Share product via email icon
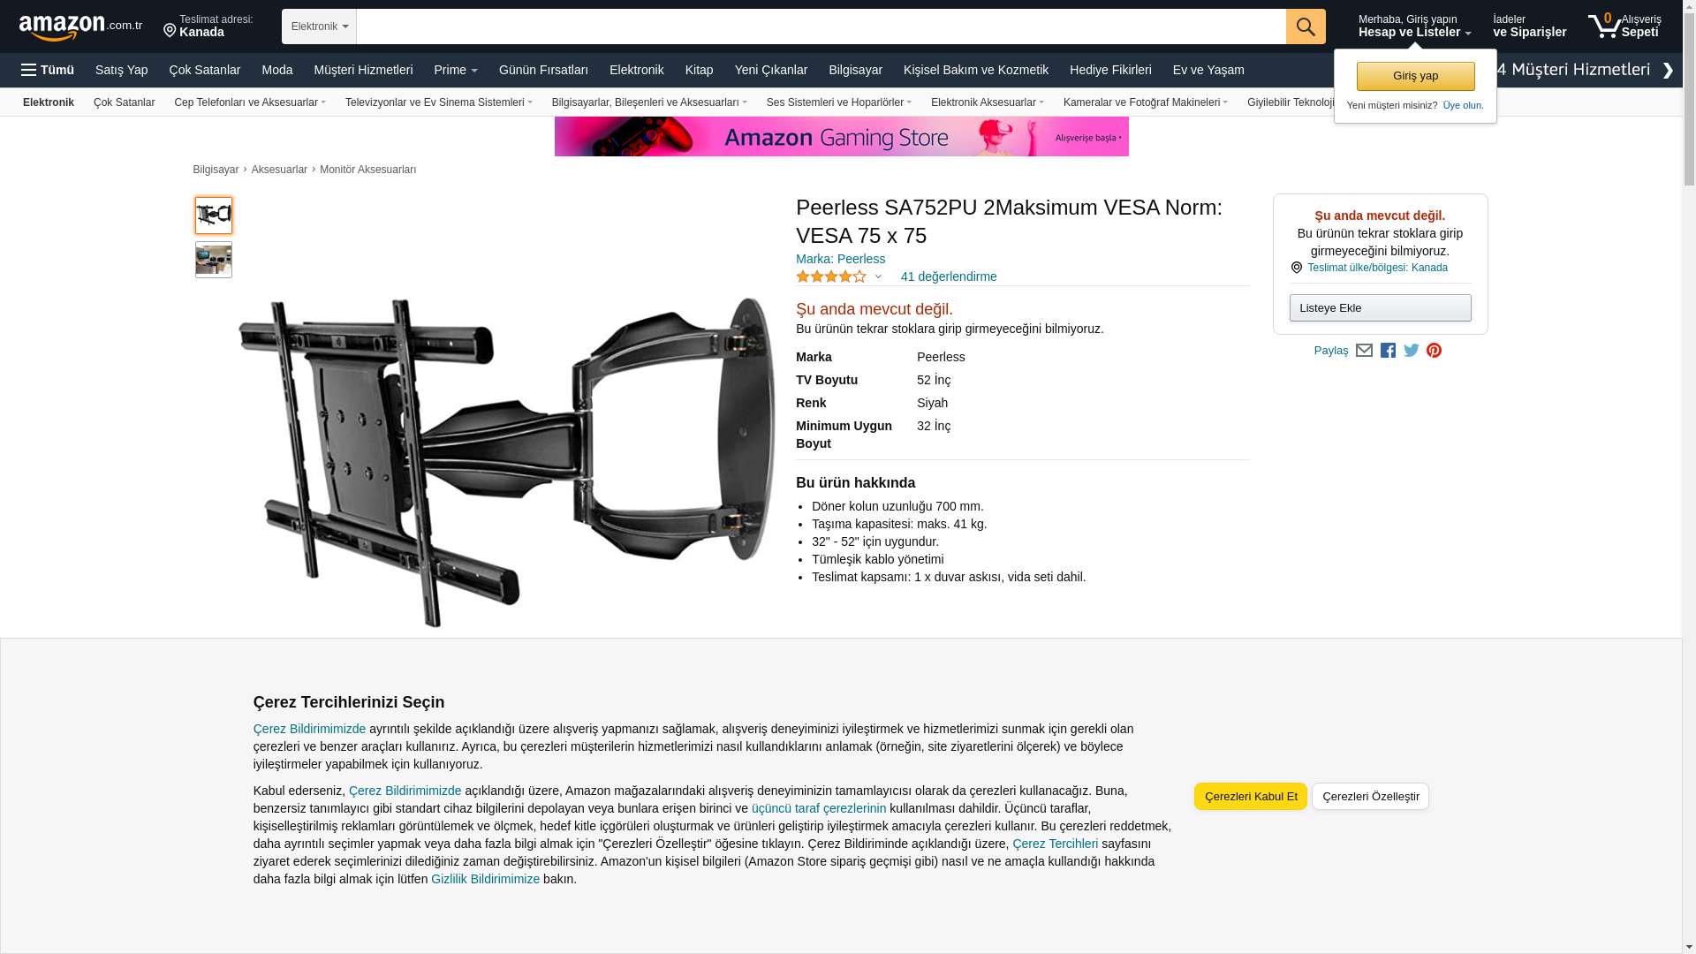 coord(1364,351)
